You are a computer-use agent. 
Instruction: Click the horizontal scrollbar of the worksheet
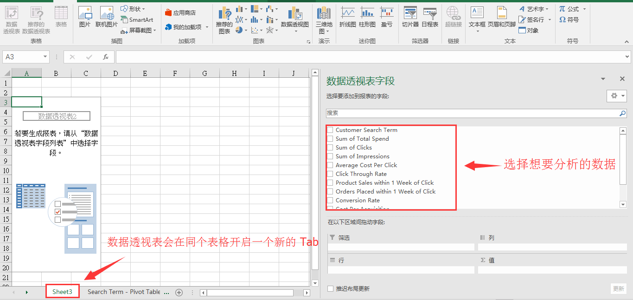pyautogui.click(x=250, y=293)
